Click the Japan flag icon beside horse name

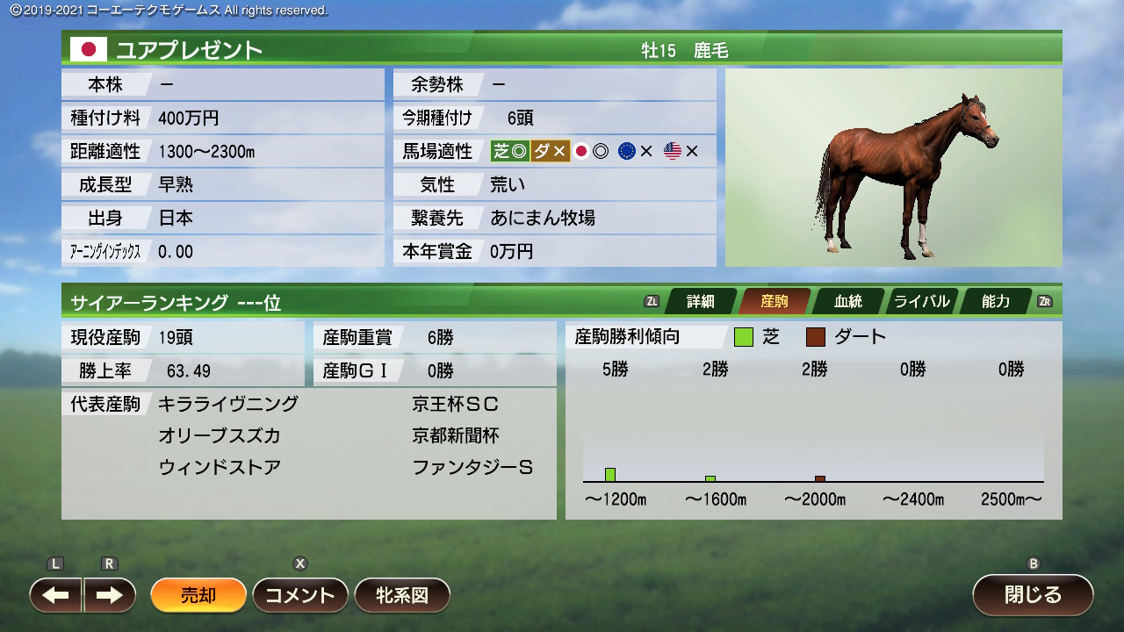click(89, 49)
